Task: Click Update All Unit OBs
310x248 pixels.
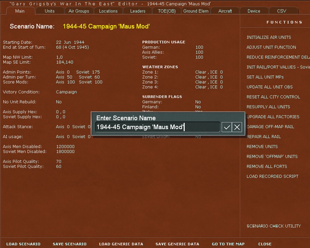Action: coord(270,87)
